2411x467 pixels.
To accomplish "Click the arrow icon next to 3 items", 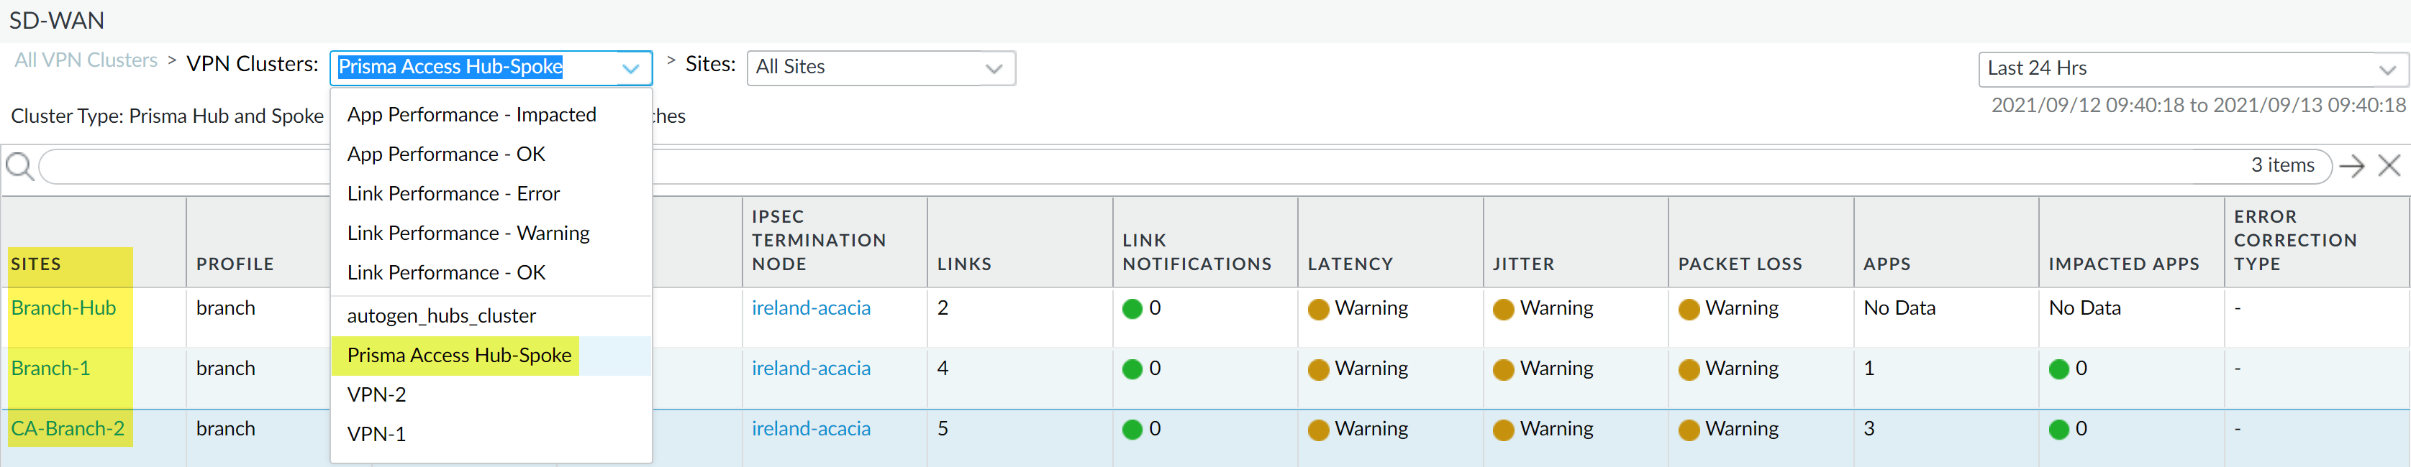I will click(2351, 166).
